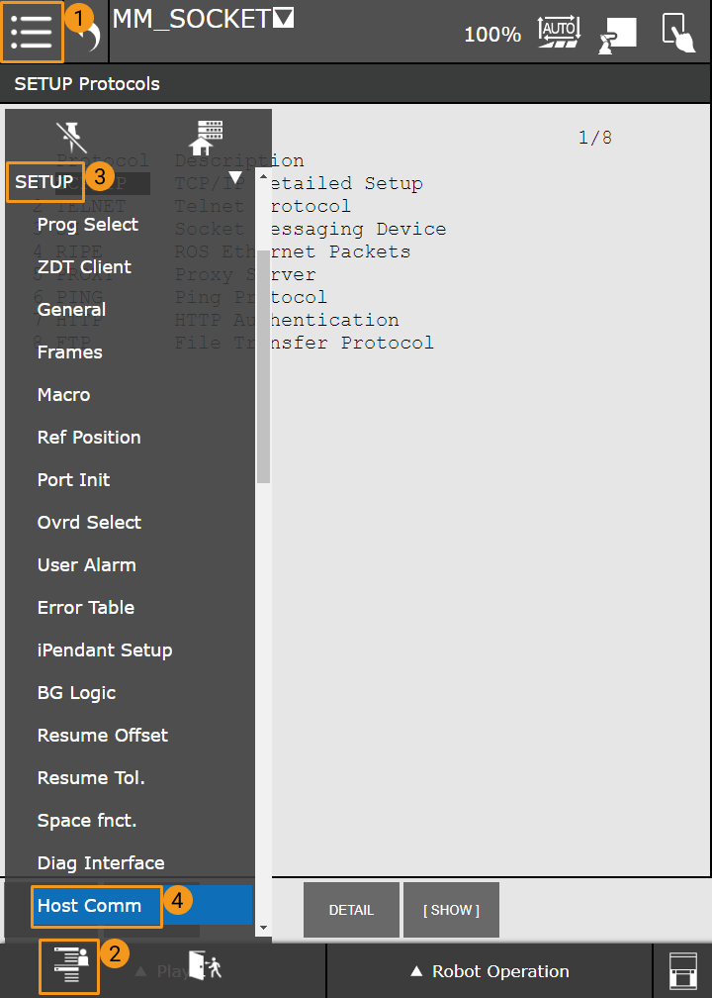
Task: Click the touch screen hand icon
Action: pos(678,34)
